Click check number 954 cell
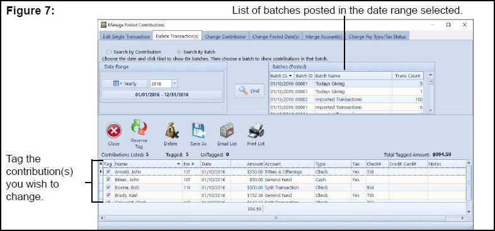 tap(377, 188)
